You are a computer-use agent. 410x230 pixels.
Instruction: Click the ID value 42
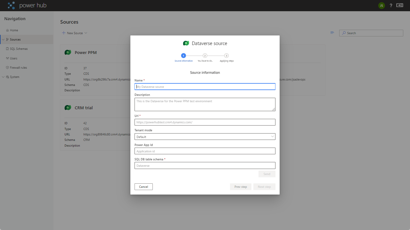pos(85,123)
